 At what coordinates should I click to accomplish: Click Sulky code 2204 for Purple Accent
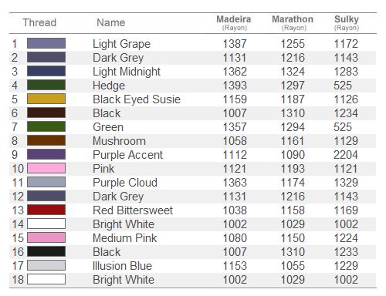(346, 155)
